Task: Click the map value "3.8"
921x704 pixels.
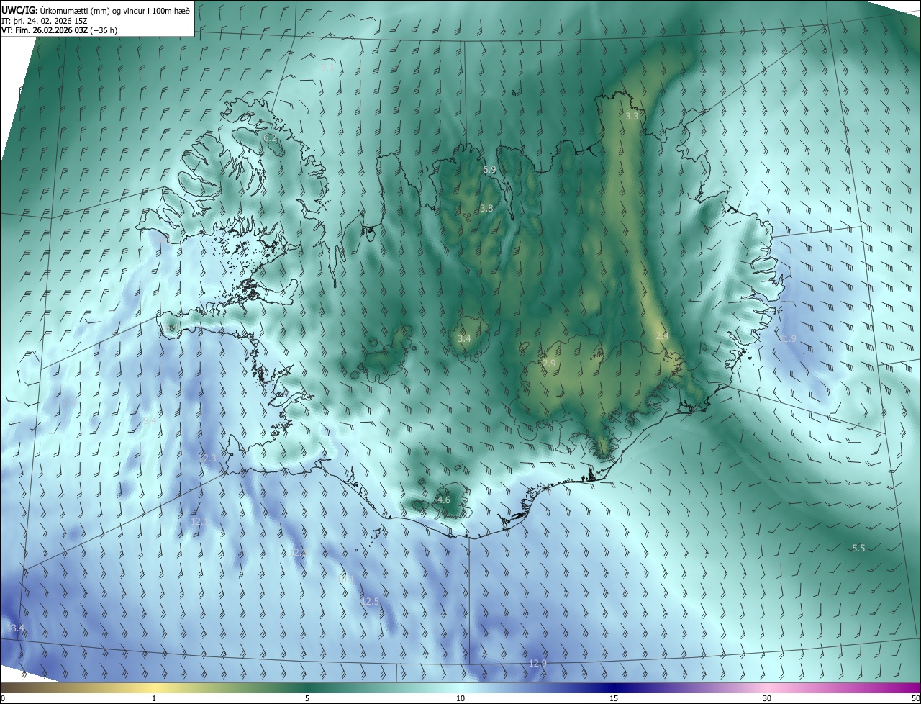Action: coord(486,209)
